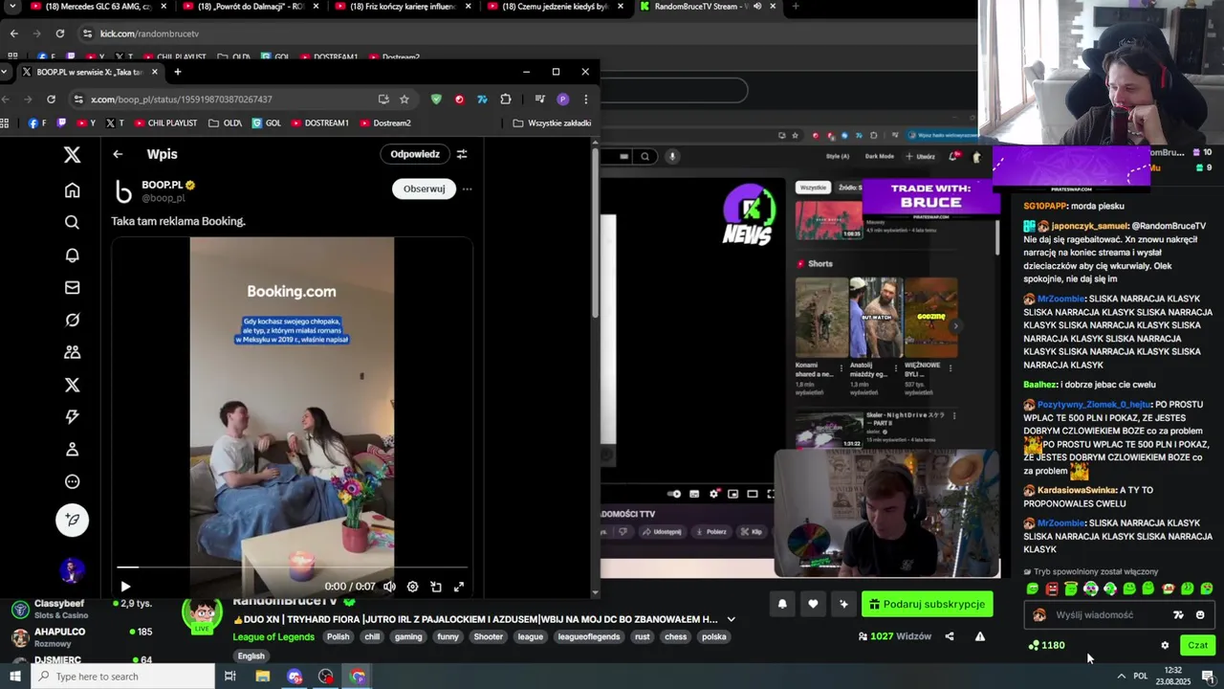Image resolution: width=1224 pixels, height=689 pixels.
Task: Open emoji picker in chat input
Action: pos(1200,615)
